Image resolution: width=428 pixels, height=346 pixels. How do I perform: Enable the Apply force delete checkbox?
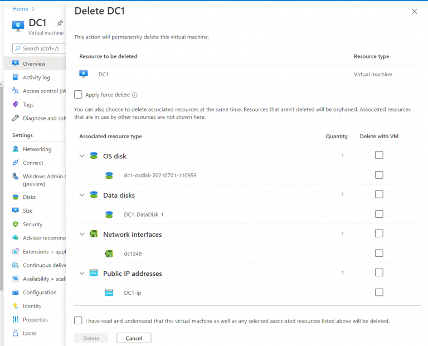78,95
